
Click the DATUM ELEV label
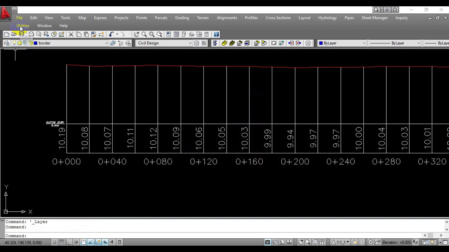[x=55, y=123]
